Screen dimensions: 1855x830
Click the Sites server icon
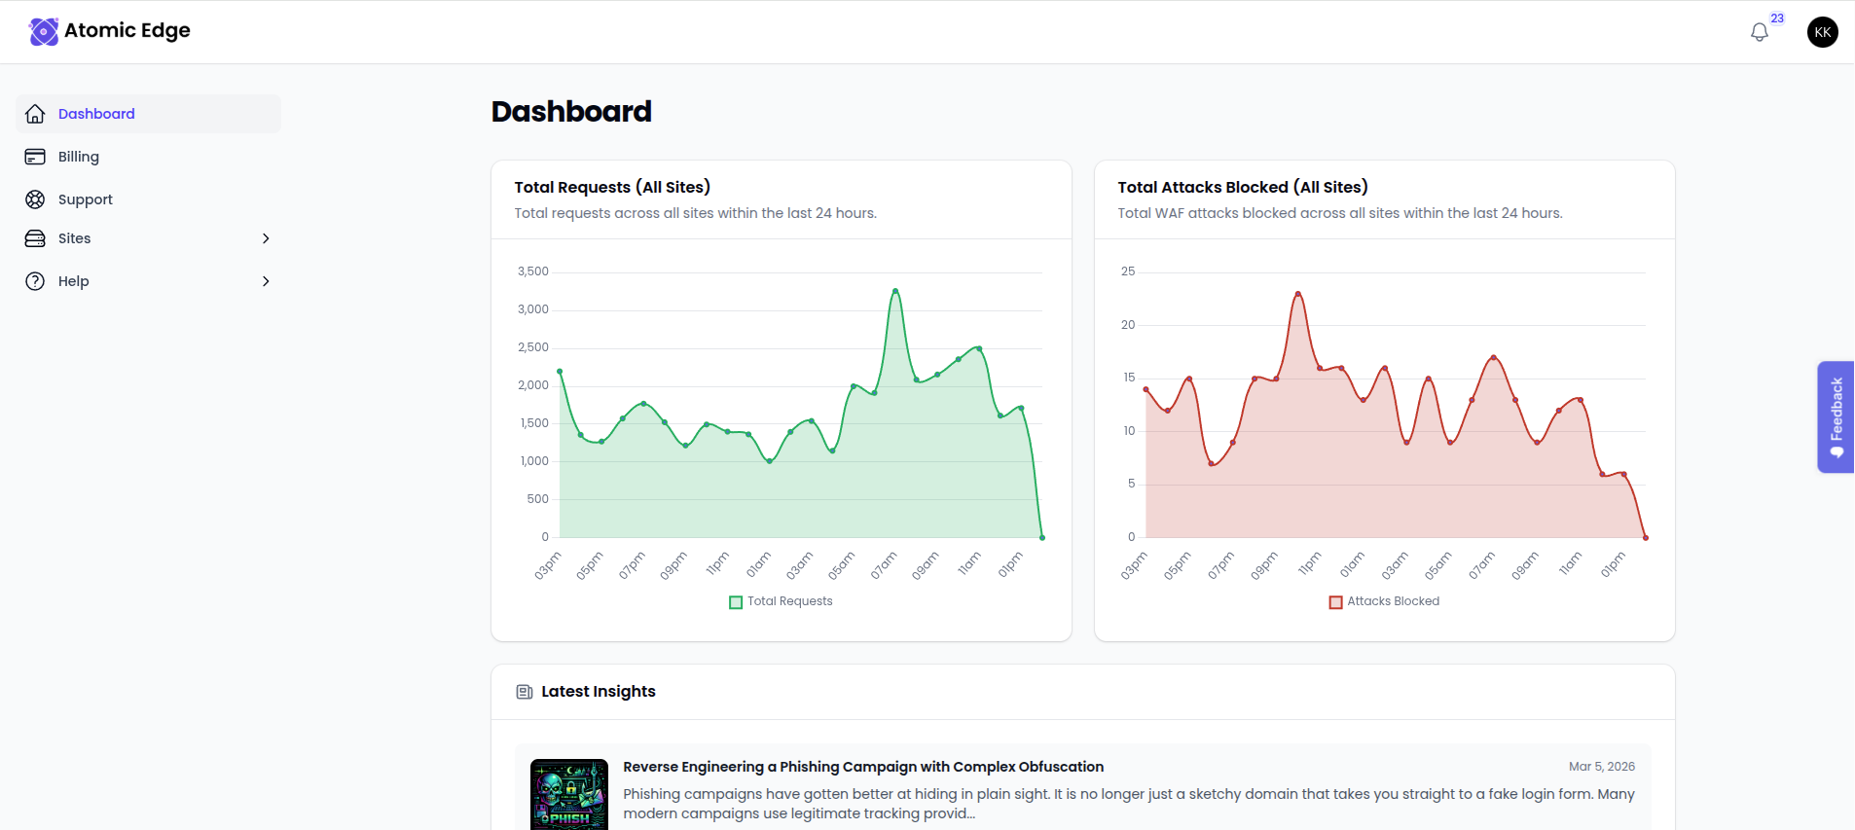pos(35,238)
